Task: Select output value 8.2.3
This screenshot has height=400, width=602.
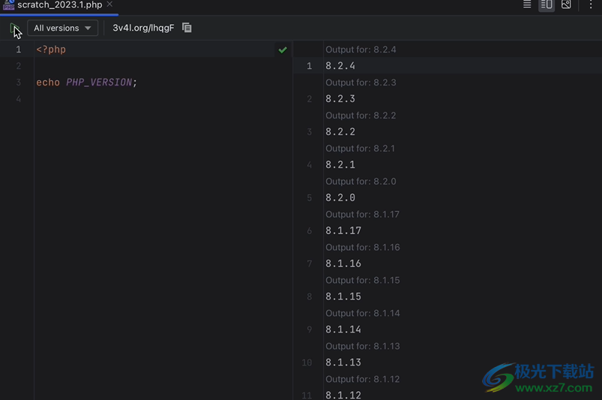Action: tap(340, 99)
